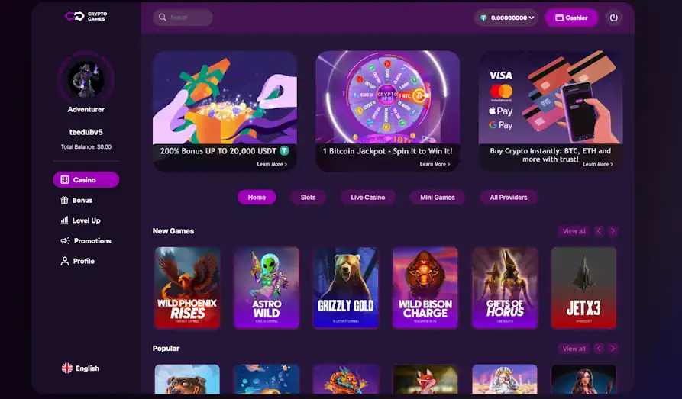This screenshot has height=399, width=682.
Task: Open the English language selector
Action: coord(80,368)
